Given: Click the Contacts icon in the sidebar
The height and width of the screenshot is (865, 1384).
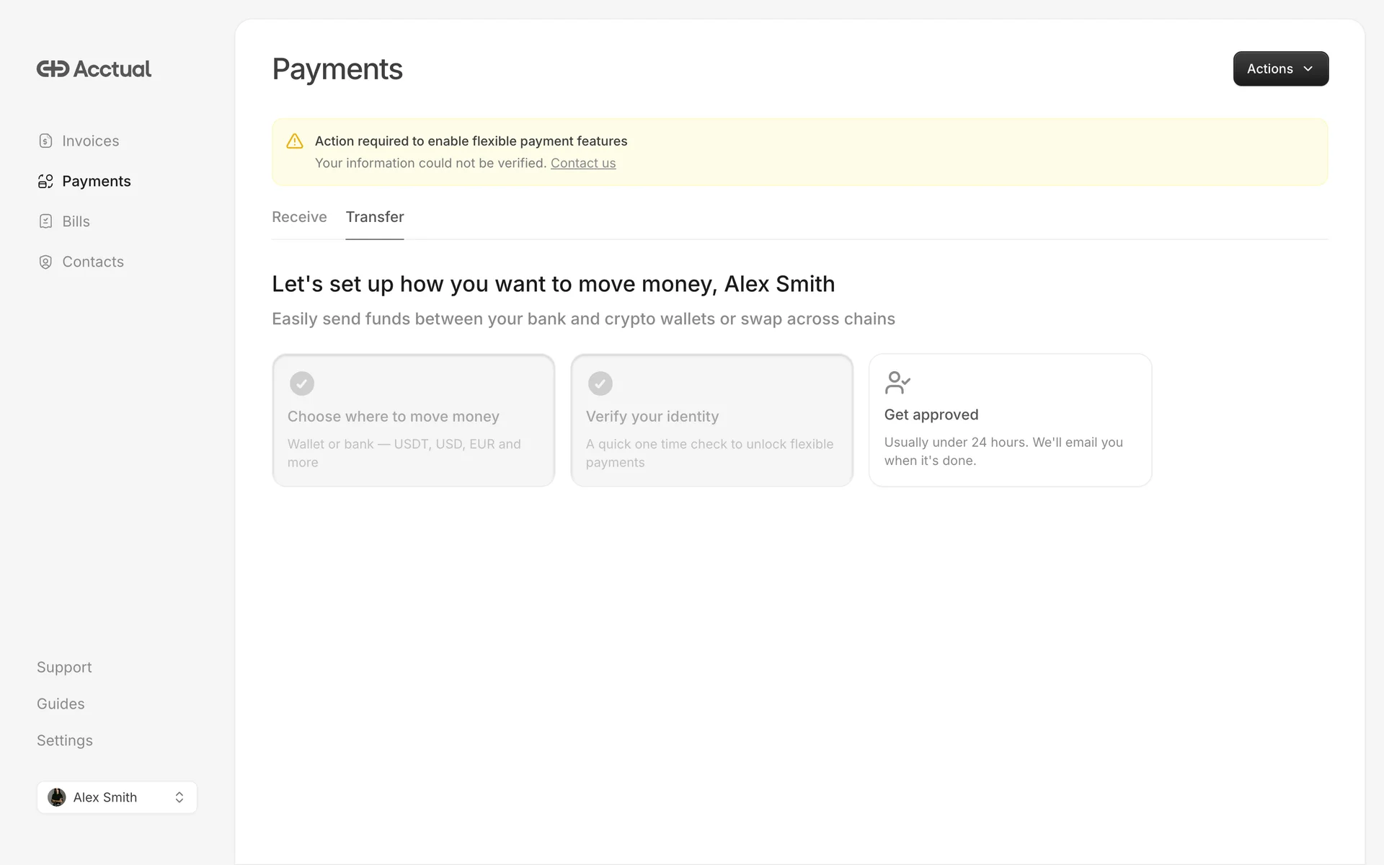Looking at the screenshot, I should click(x=45, y=262).
